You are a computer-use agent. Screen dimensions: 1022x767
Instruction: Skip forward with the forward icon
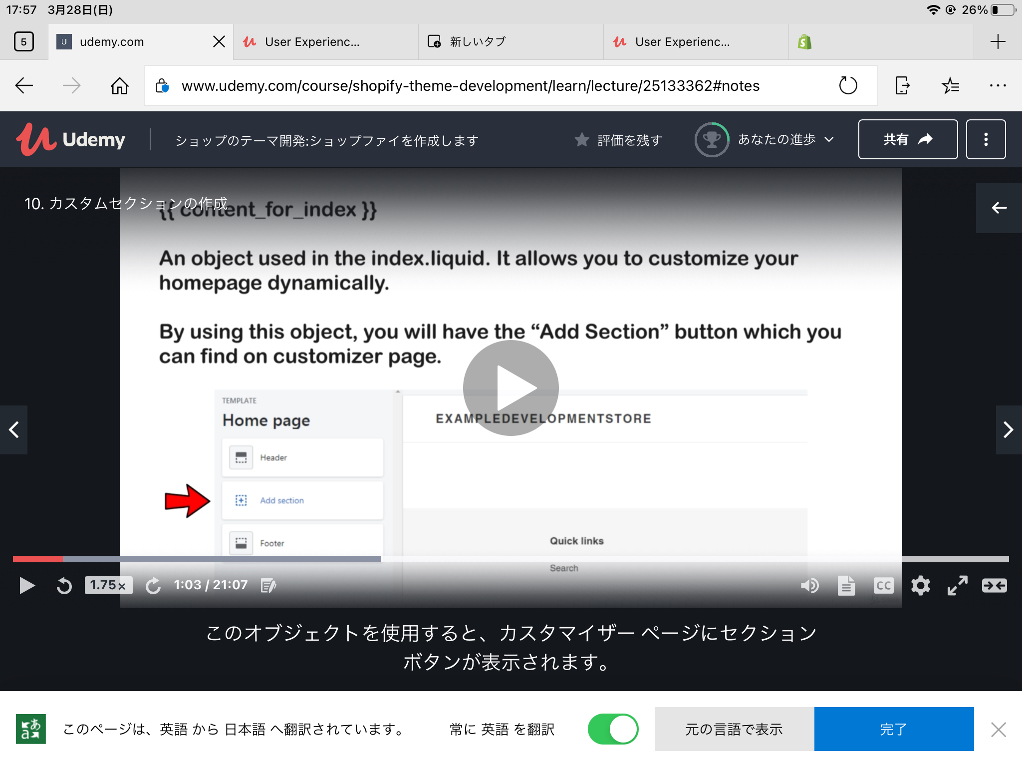(x=153, y=585)
